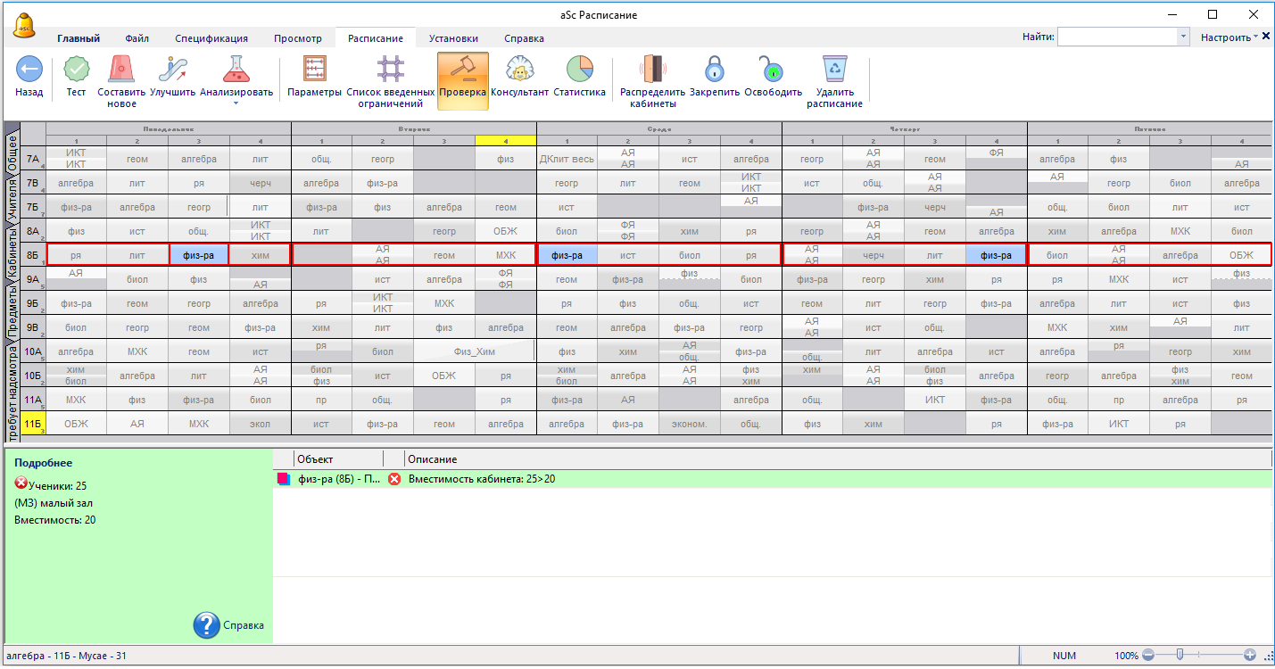Click the zoom slider handle
Viewport: 1275px width, 669px height.
point(1180,655)
